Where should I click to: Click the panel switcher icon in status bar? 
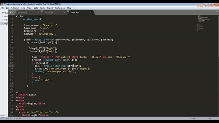point(3,118)
